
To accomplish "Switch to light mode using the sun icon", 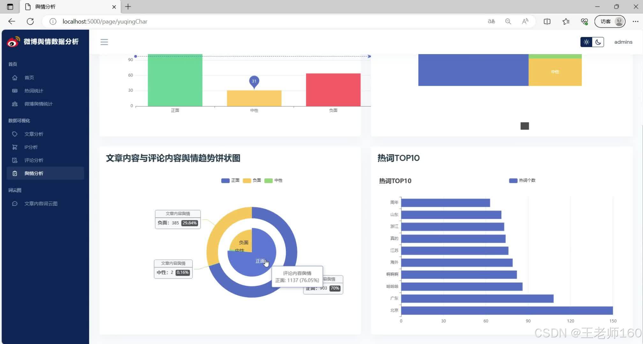I will pyautogui.click(x=586, y=42).
